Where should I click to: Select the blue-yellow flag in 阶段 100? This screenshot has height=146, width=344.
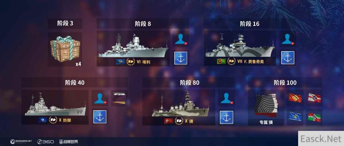pos(295,117)
